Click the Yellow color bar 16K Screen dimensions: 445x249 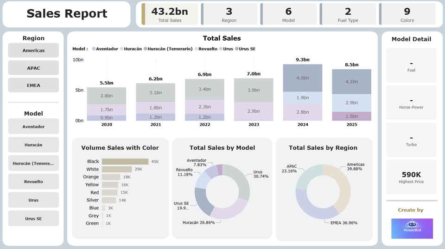110,184
